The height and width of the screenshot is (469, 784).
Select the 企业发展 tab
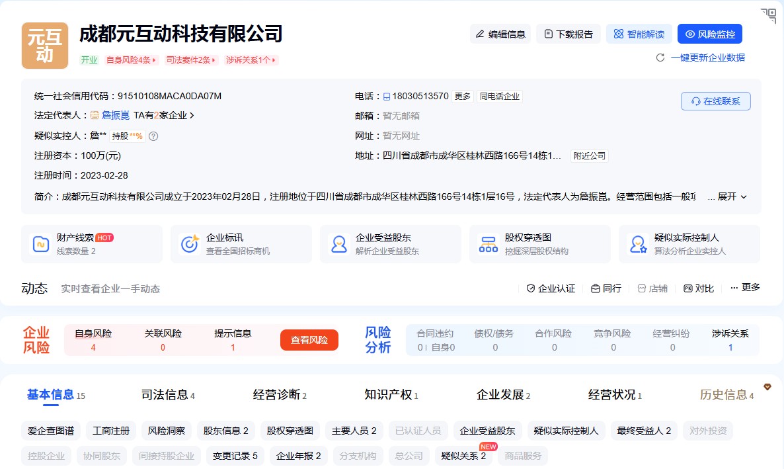[503, 395]
